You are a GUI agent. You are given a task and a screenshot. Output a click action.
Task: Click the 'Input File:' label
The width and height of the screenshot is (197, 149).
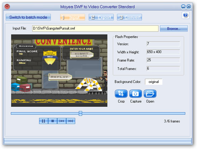pyautogui.click(x=19, y=28)
